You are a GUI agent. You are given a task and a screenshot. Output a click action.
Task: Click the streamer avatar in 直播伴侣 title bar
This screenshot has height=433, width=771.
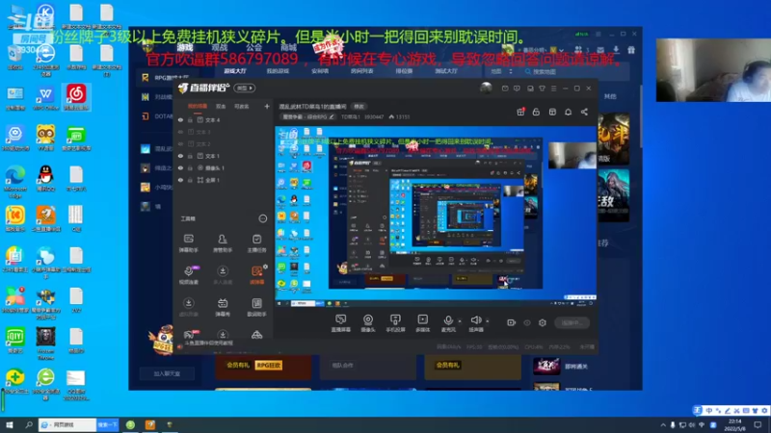point(486,88)
